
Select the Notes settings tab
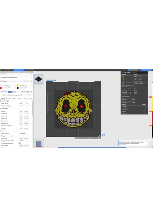pyautogui.click(x=30, y=98)
